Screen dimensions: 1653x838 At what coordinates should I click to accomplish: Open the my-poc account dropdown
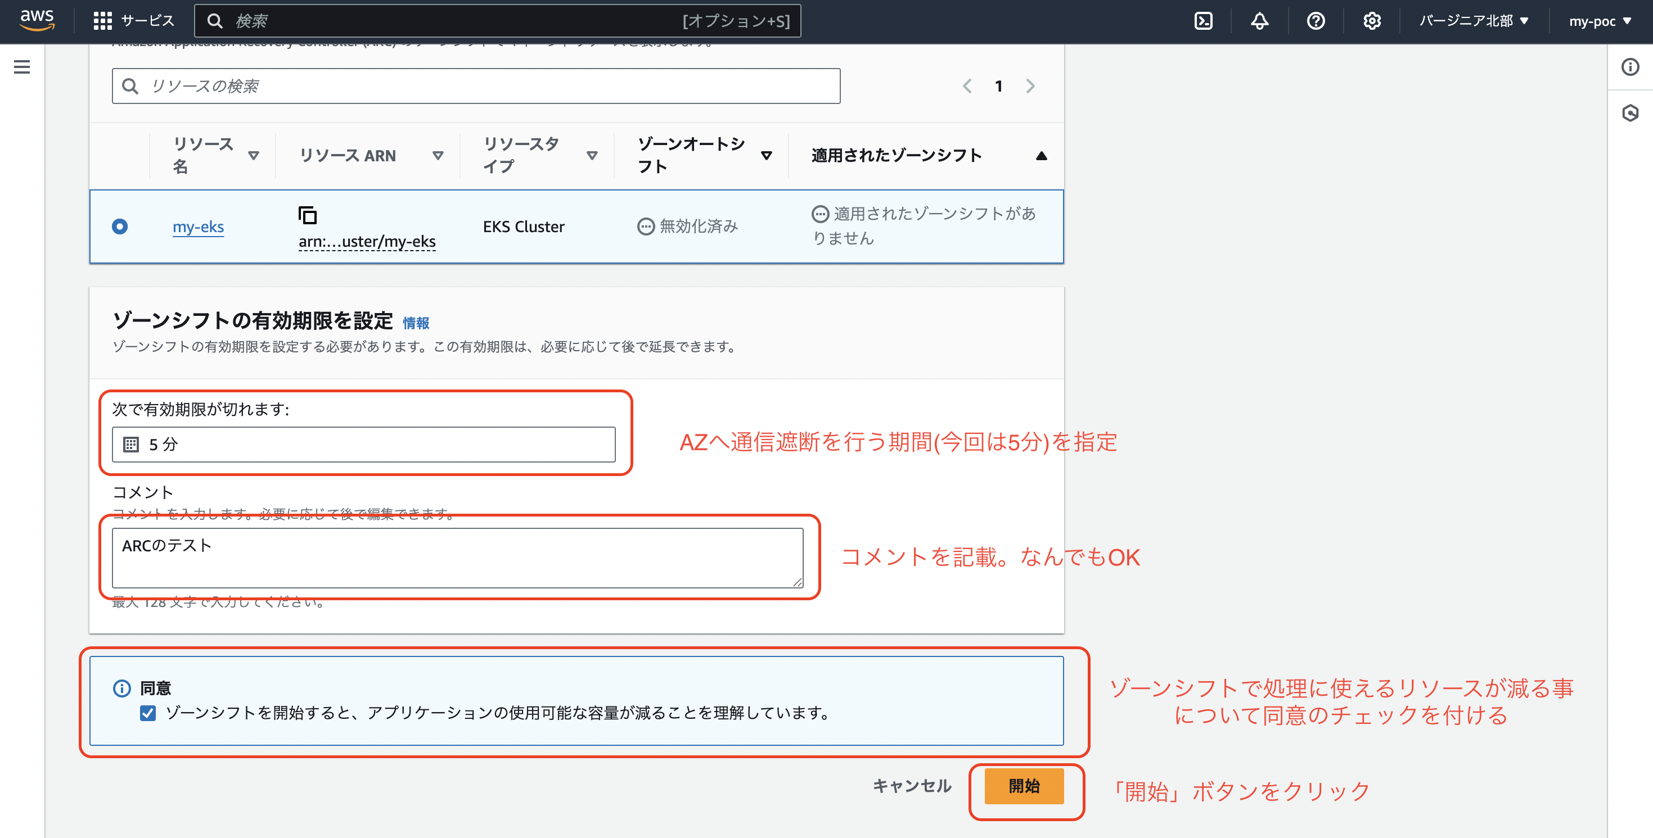tap(1600, 21)
